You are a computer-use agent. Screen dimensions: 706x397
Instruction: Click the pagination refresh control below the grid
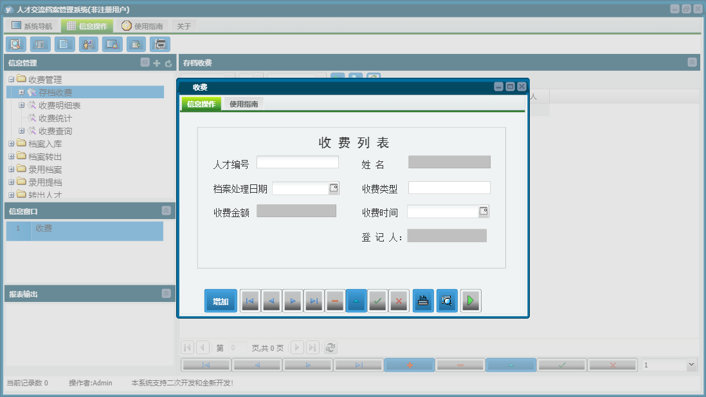330,347
